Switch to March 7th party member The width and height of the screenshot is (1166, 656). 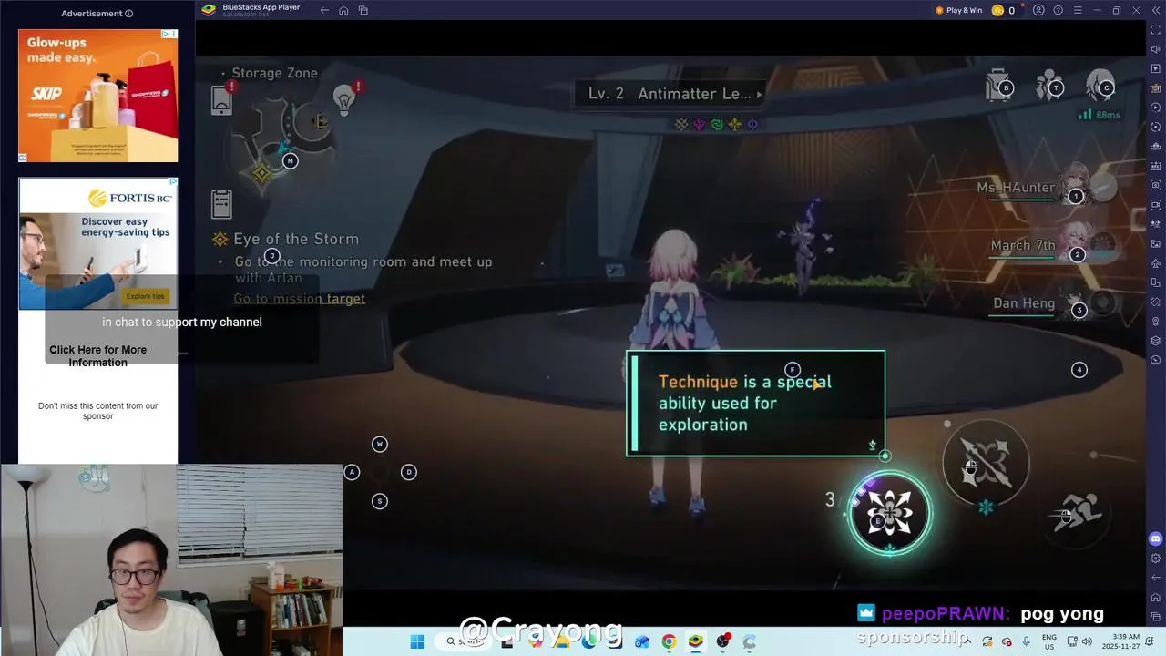[1052, 245]
